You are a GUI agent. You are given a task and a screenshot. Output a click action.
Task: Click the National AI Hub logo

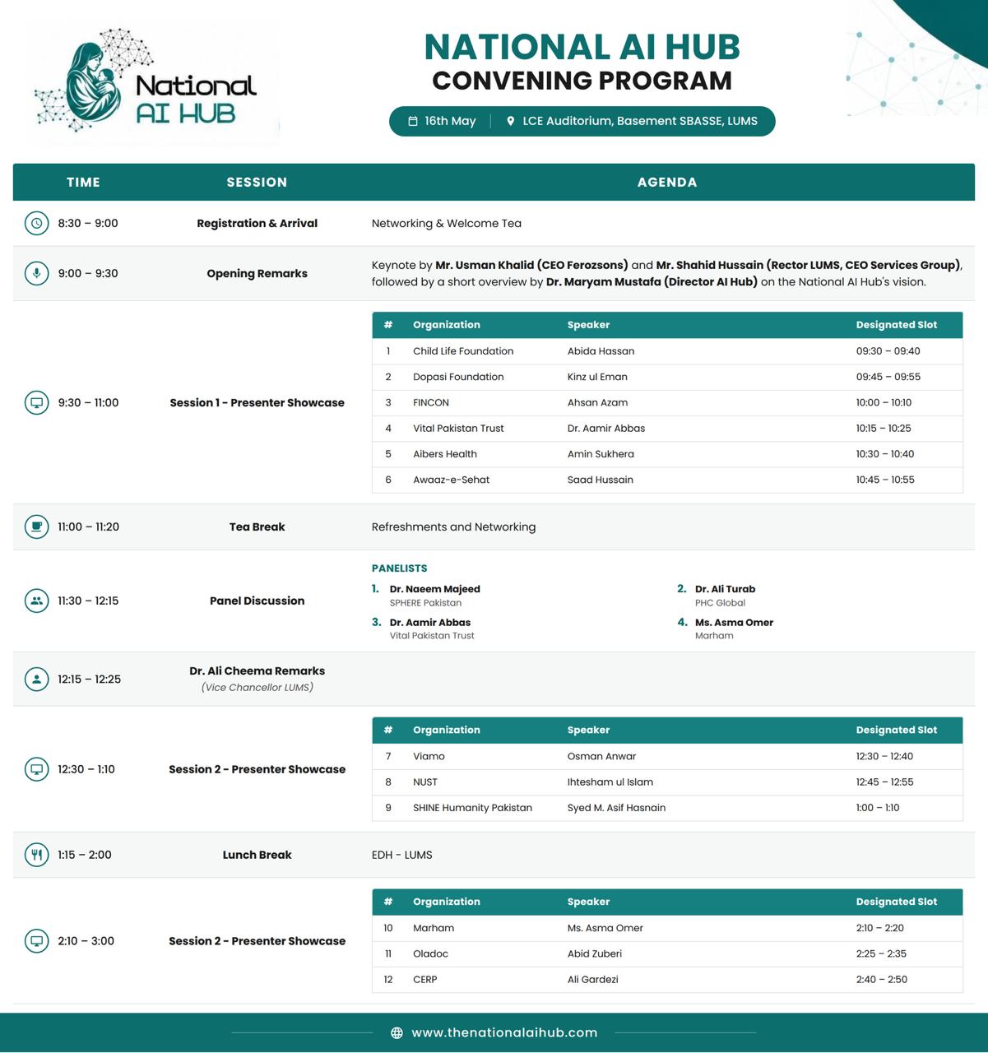coord(146,81)
